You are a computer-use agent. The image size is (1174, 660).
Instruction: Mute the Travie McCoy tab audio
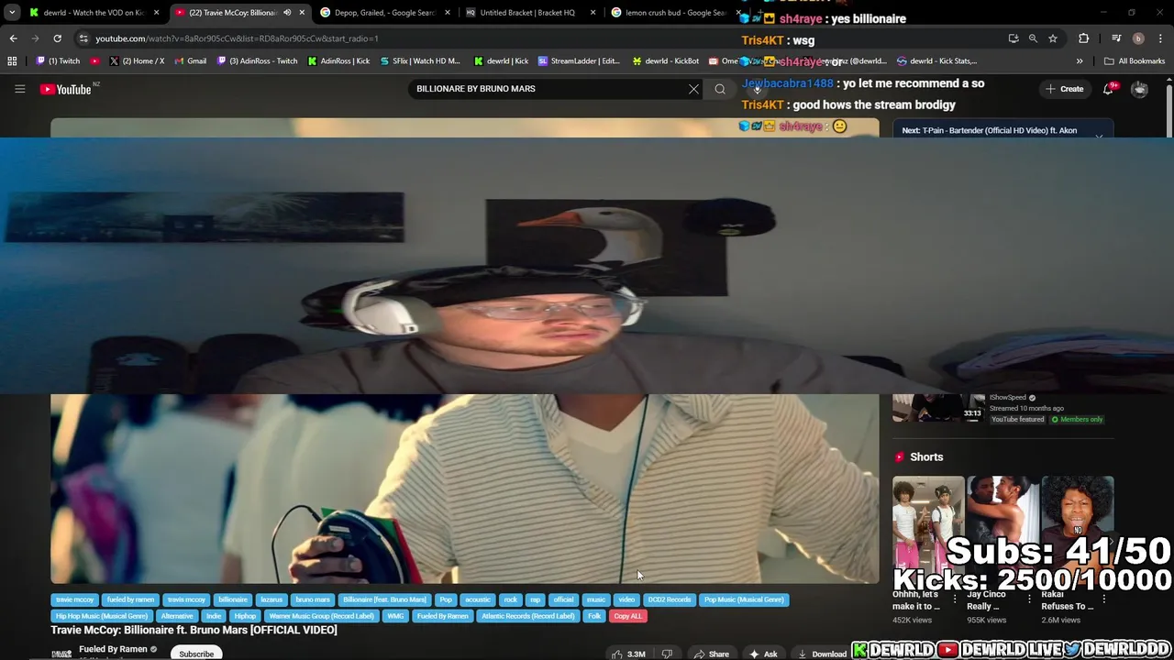[287, 13]
